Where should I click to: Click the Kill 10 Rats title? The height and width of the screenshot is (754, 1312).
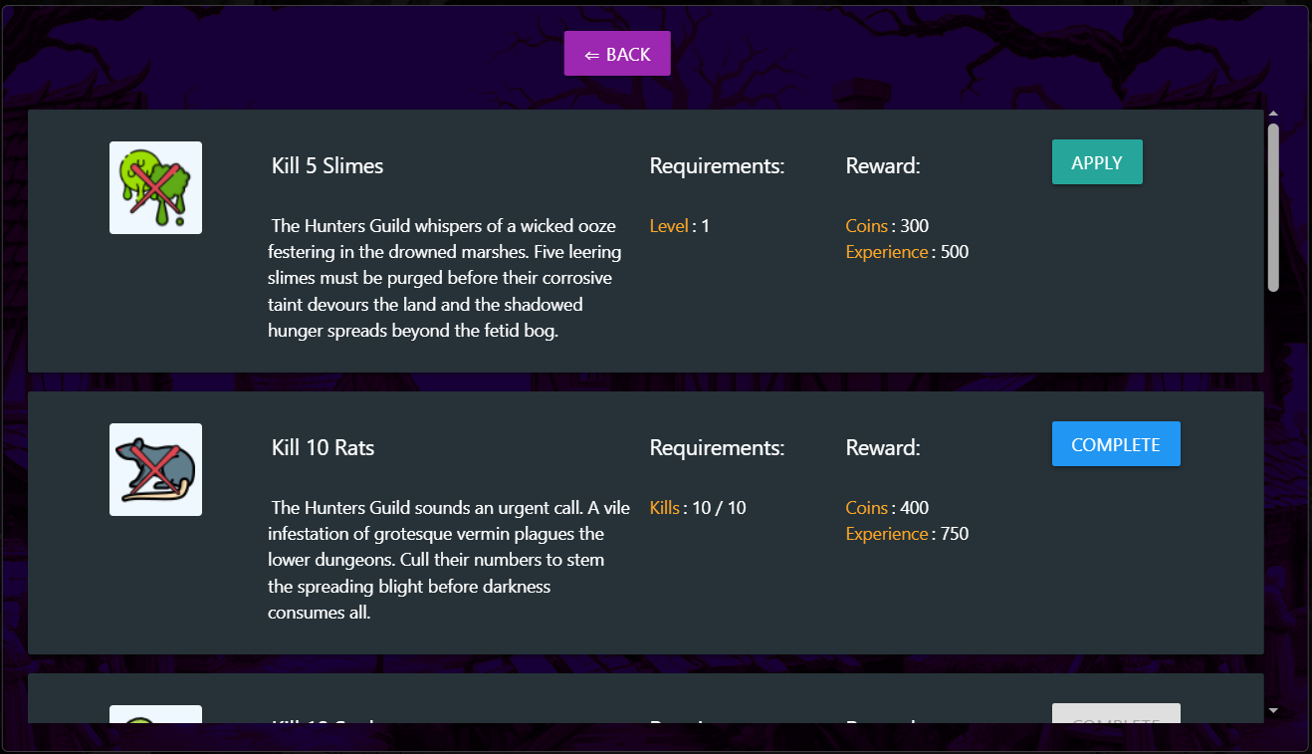(x=324, y=447)
